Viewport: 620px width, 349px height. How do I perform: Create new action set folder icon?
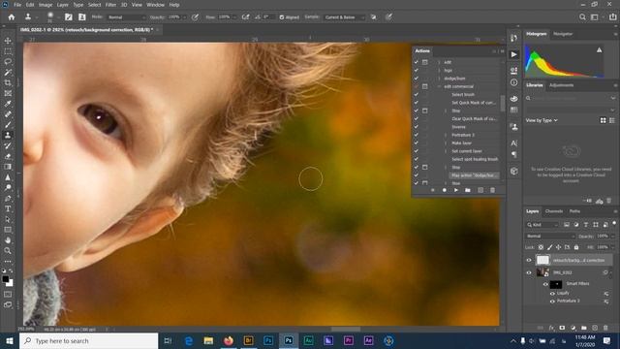[468, 190]
